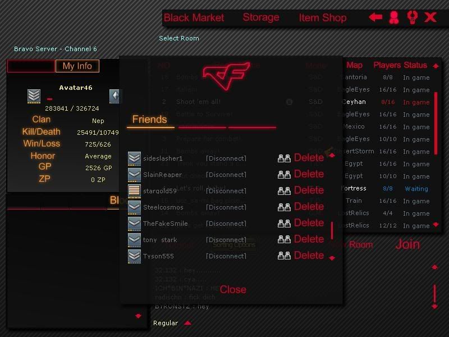
Task: Close the Friends panel
Action: click(233, 289)
